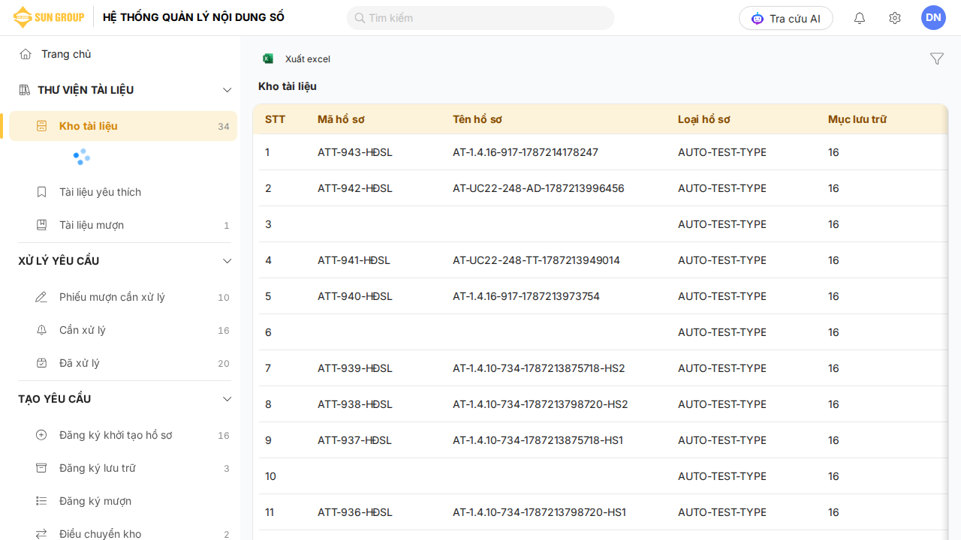Click the Đăng ký mượn list icon

[x=41, y=501]
